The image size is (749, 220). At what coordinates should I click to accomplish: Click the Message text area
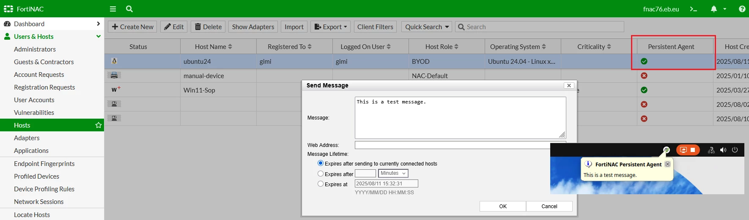pyautogui.click(x=460, y=118)
